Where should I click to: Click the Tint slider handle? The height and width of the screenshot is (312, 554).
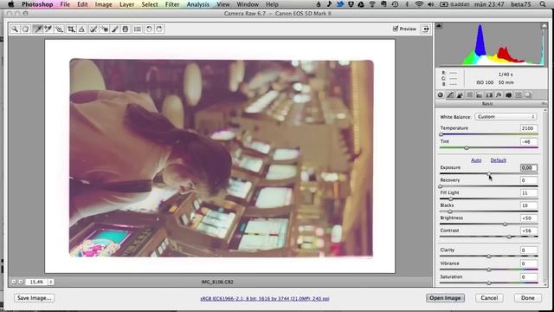[467, 148]
